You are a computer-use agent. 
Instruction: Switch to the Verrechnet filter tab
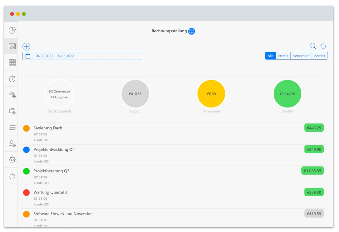tap(301, 56)
